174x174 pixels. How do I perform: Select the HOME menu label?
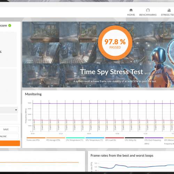(x=131, y=15)
